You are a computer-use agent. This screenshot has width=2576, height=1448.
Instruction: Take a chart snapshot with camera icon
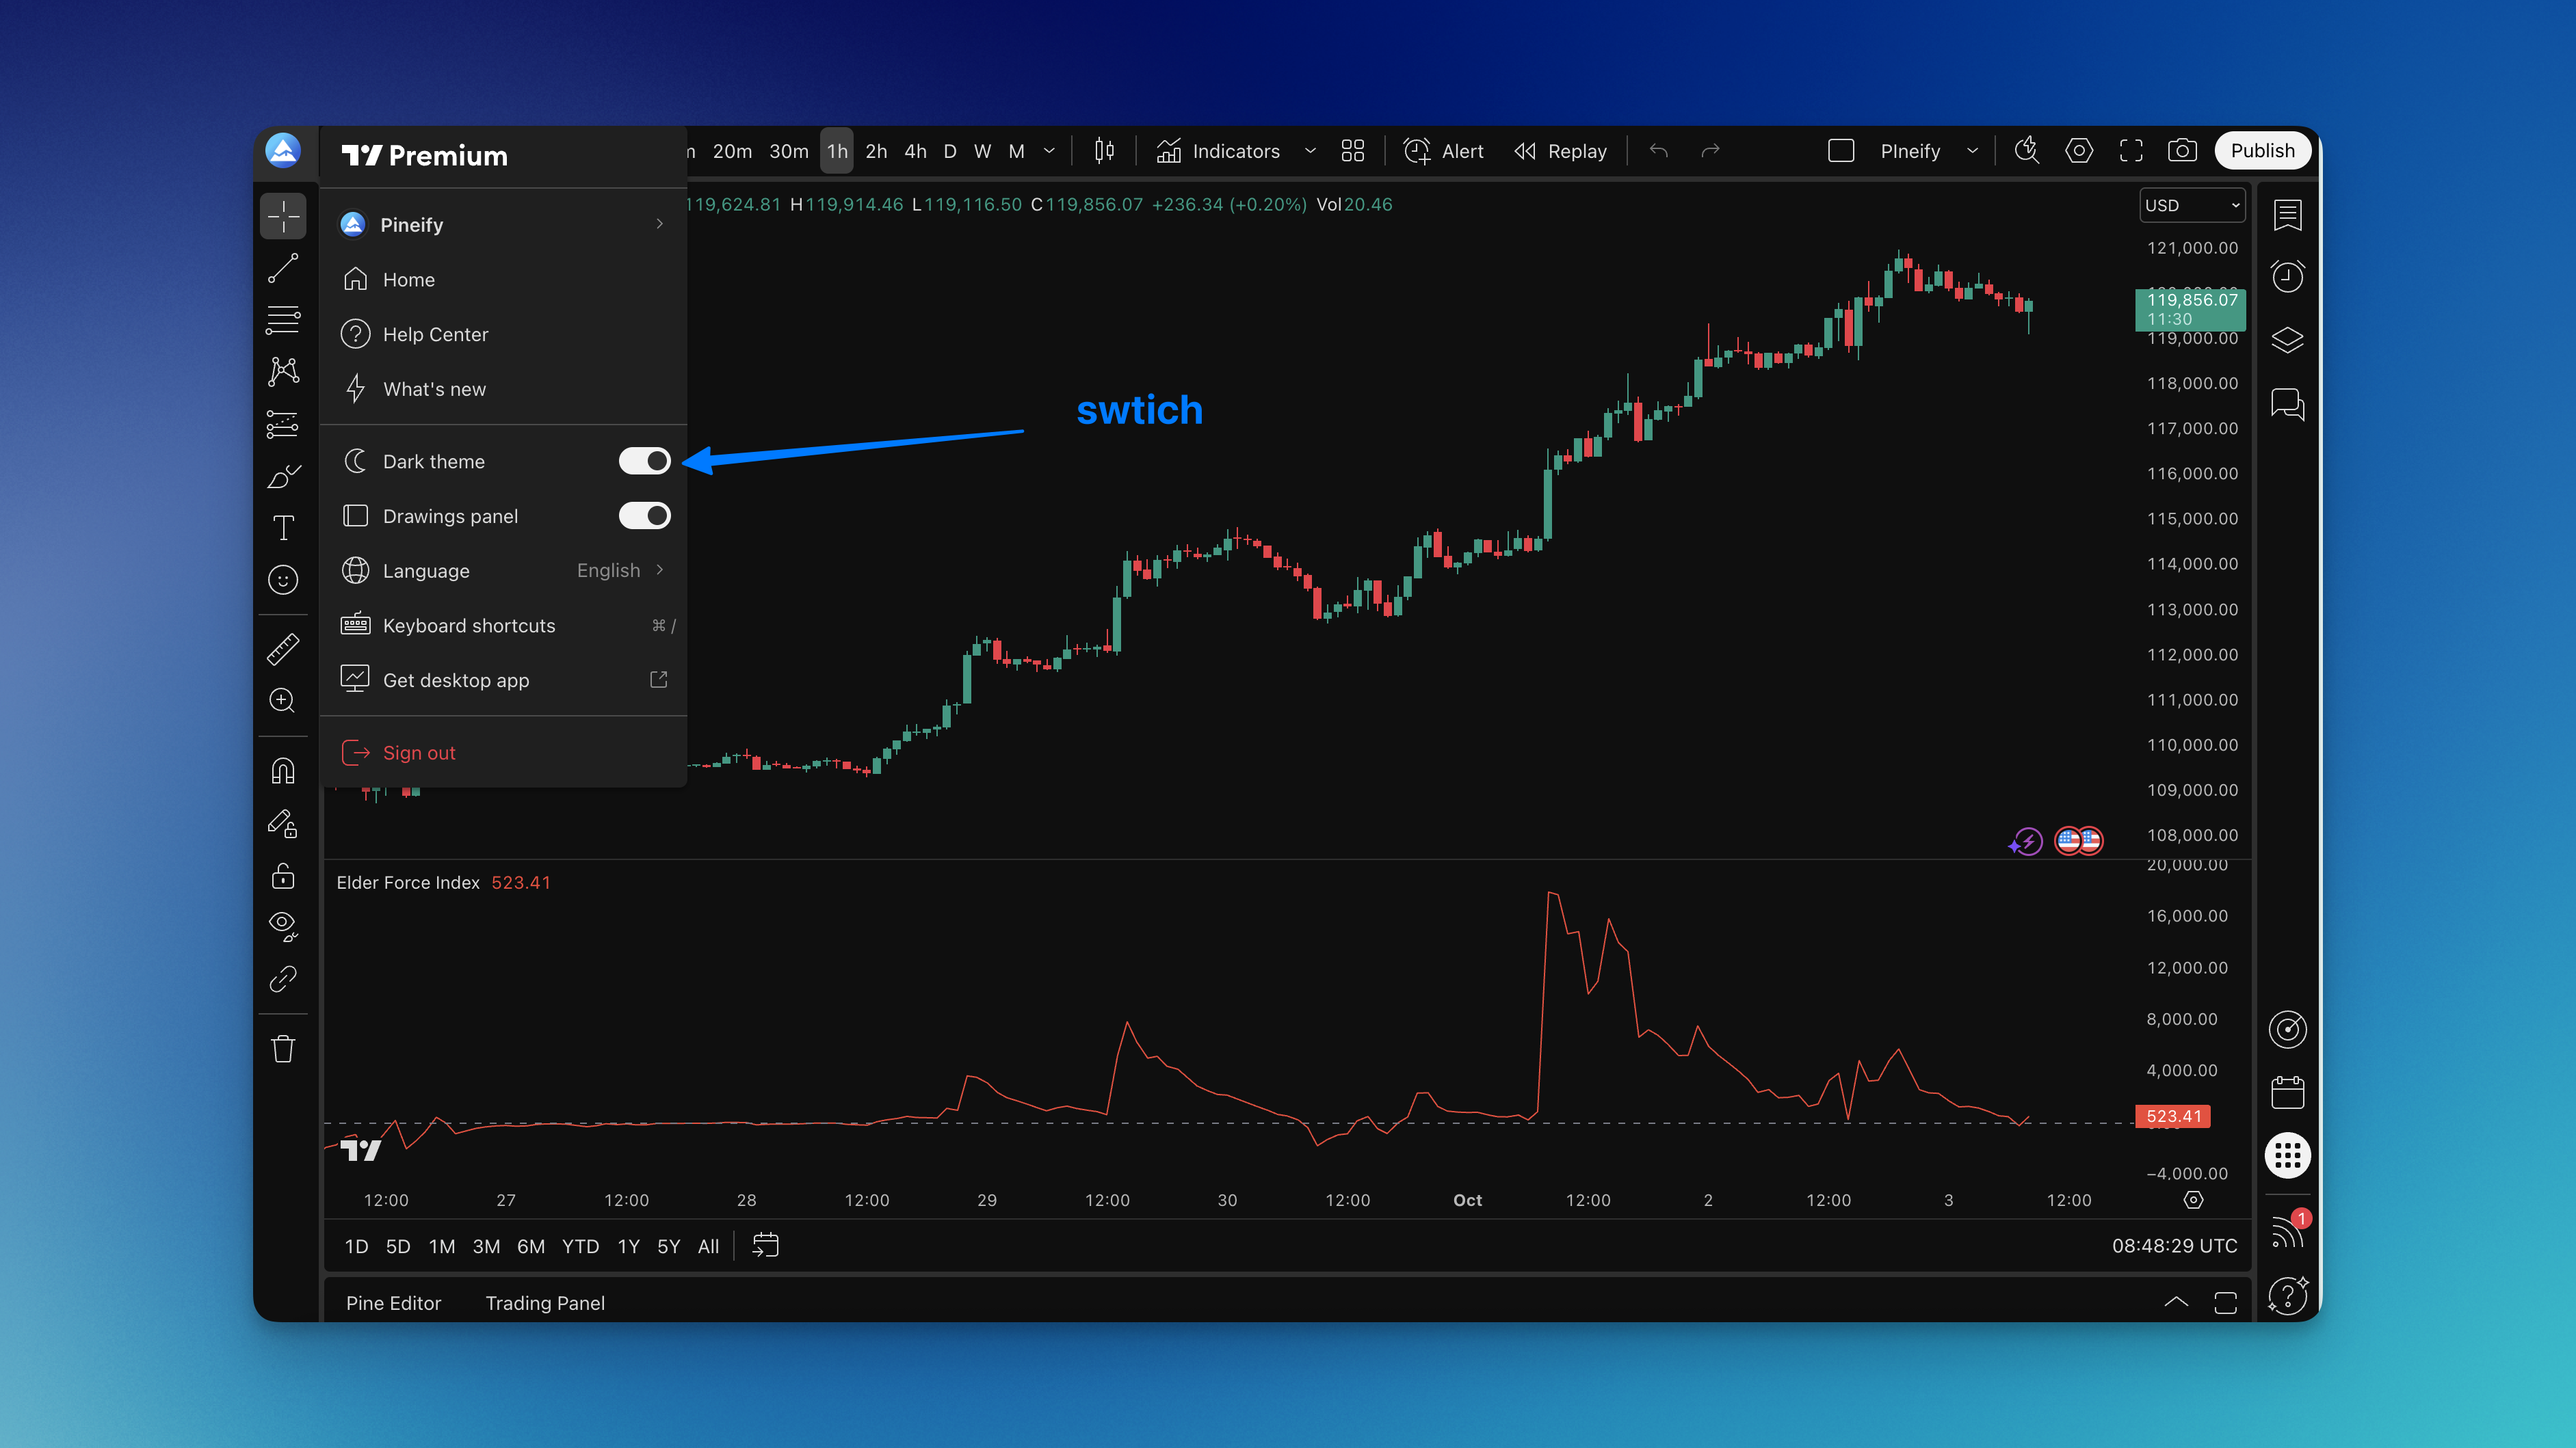point(2182,151)
